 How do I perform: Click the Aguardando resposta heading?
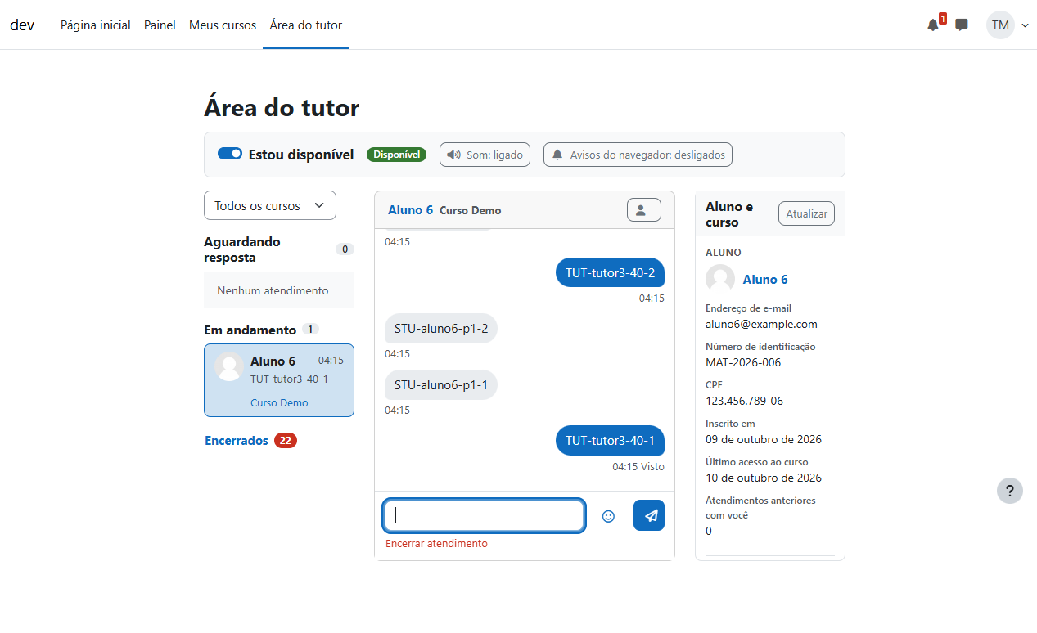pyautogui.click(x=242, y=249)
